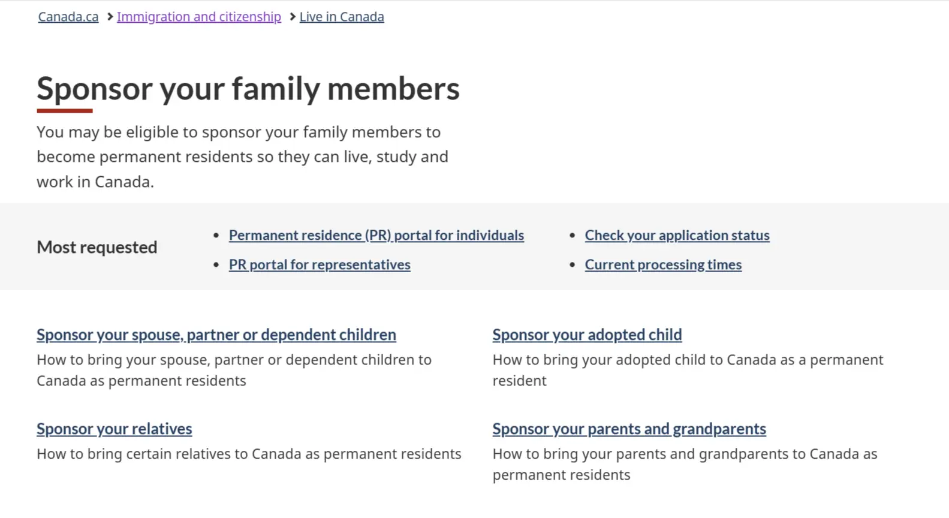Click the intro paragraph about eligibility to sponsor
Screen dimensions: 949x518
[242, 156]
